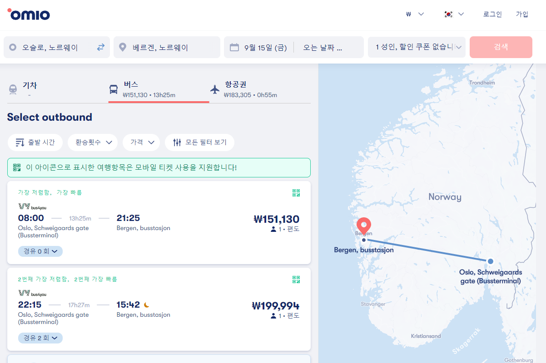Click the moon overnight icon beside 15:42

point(146,304)
